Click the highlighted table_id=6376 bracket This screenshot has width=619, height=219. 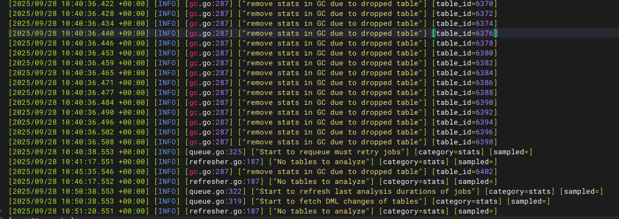pos(465,33)
